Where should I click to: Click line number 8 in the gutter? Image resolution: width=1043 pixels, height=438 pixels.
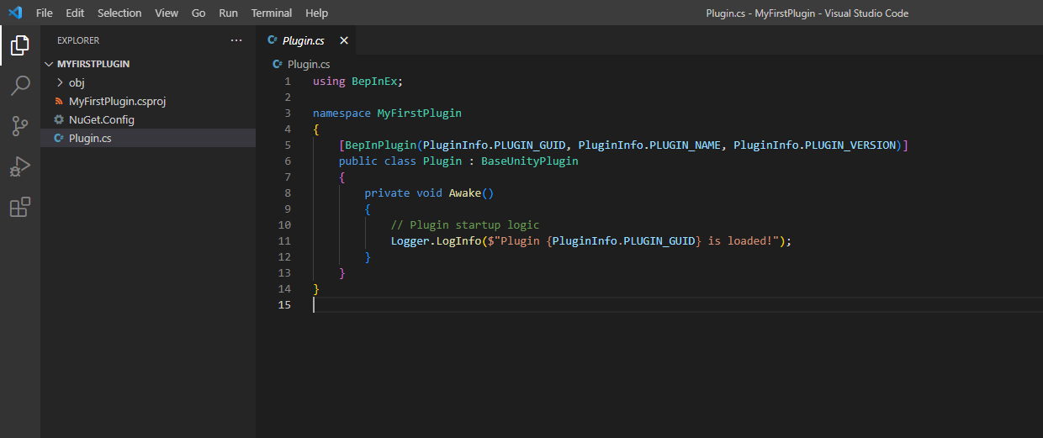click(288, 193)
